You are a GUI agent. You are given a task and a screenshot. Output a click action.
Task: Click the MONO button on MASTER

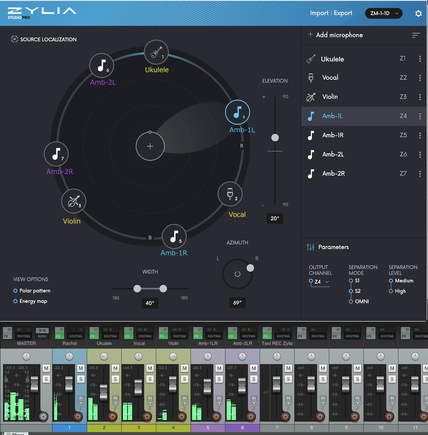pyautogui.click(x=42, y=333)
